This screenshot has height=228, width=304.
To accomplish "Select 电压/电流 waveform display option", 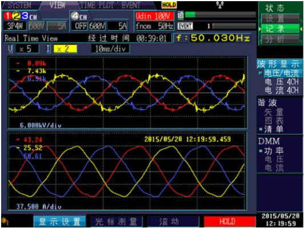I will click(x=282, y=73).
